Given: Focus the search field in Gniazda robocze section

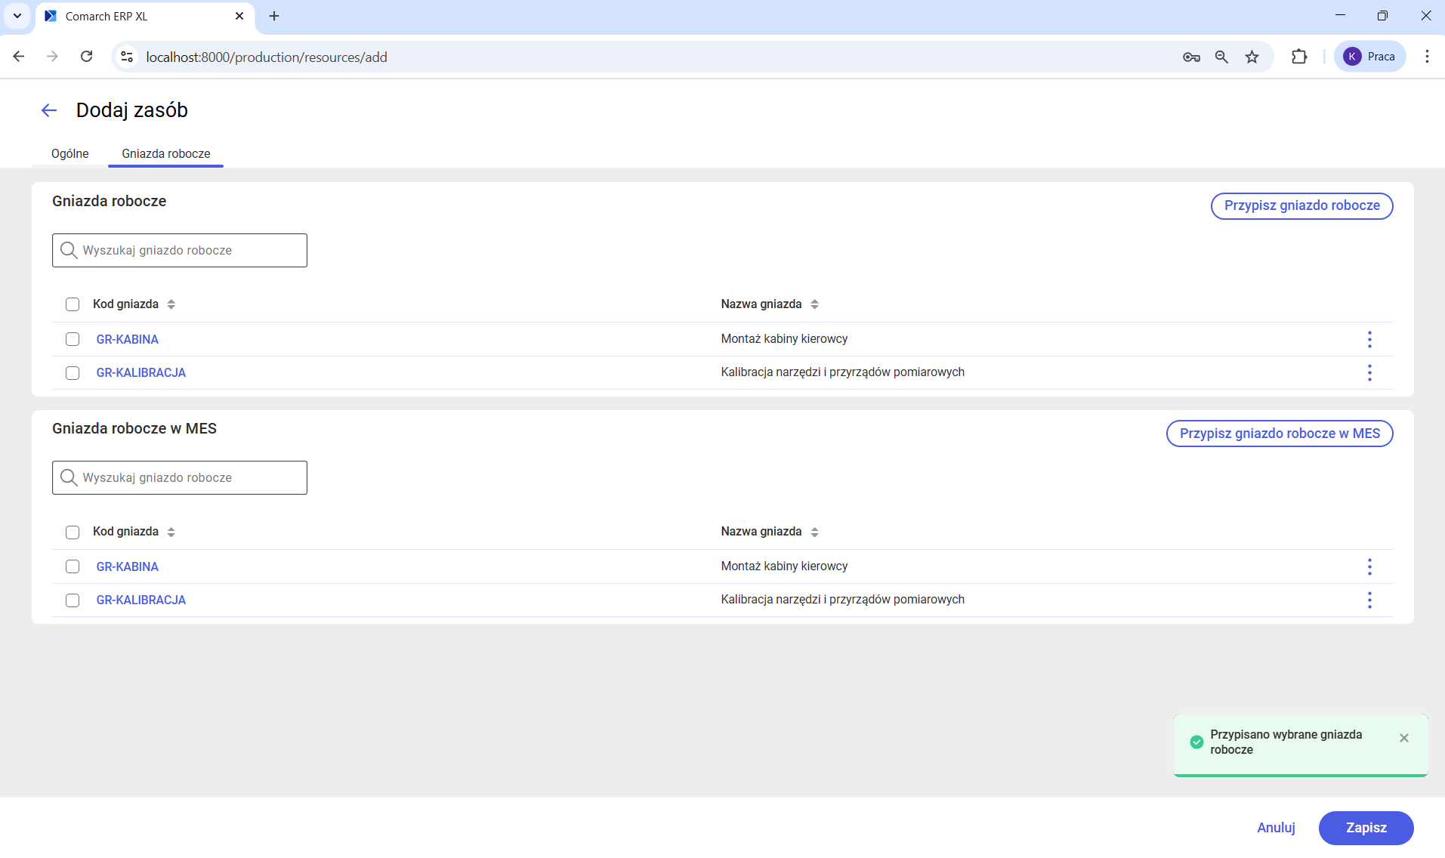Looking at the screenshot, I should (180, 250).
